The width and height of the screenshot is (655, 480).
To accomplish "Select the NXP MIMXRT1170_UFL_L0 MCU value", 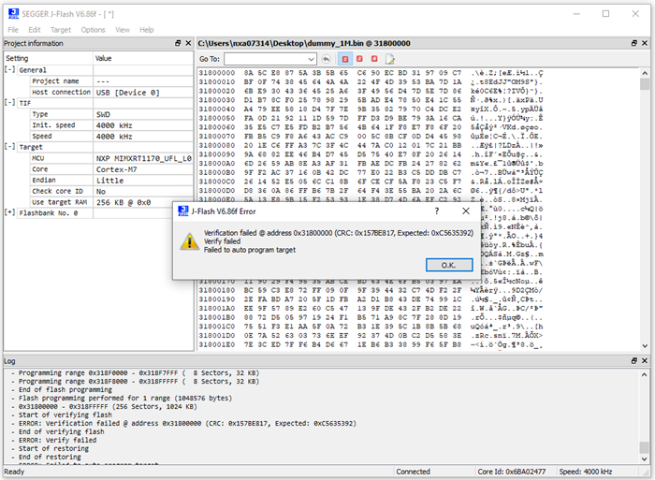I will [x=143, y=158].
